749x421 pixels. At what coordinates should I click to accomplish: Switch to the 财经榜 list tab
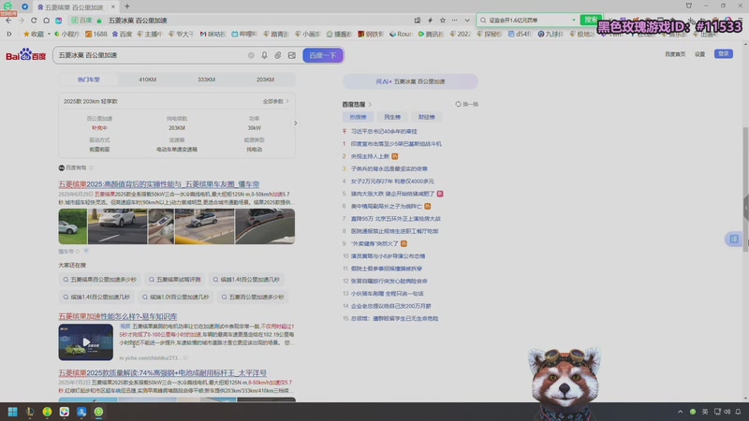click(x=427, y=117)
